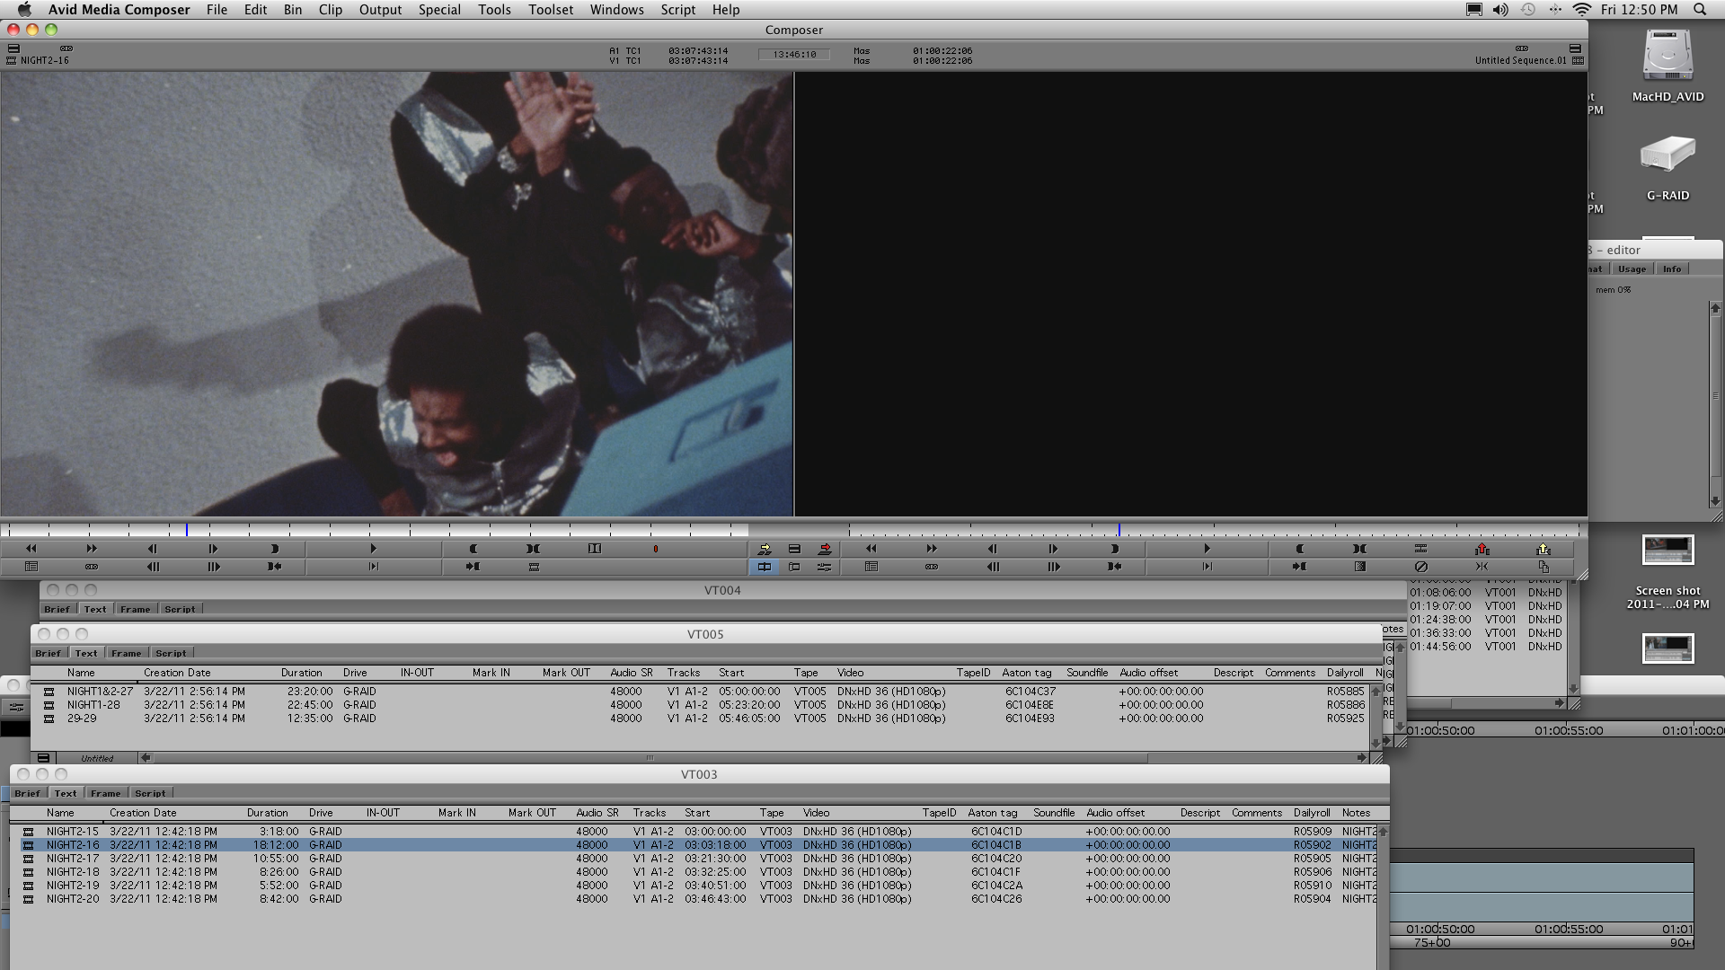Viewport: 1725px width, 970px height.
Task: Open Untitled Sequence.01 clip name menu
Action: 1520,61
